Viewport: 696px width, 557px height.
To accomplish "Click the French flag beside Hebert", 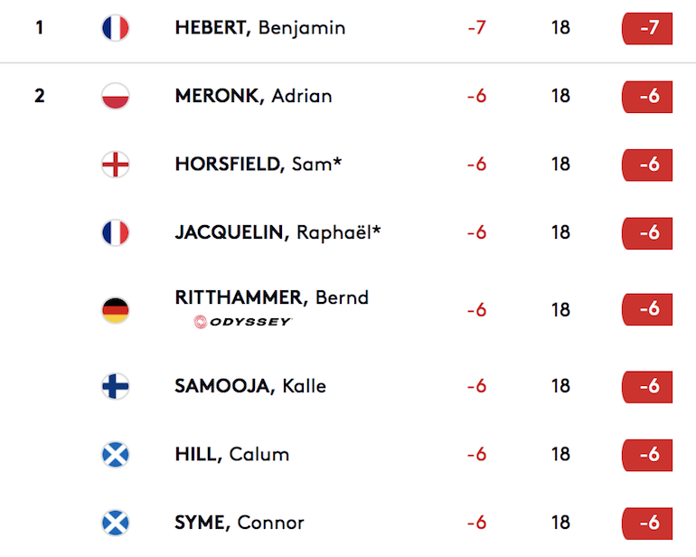I will [116, 27].
